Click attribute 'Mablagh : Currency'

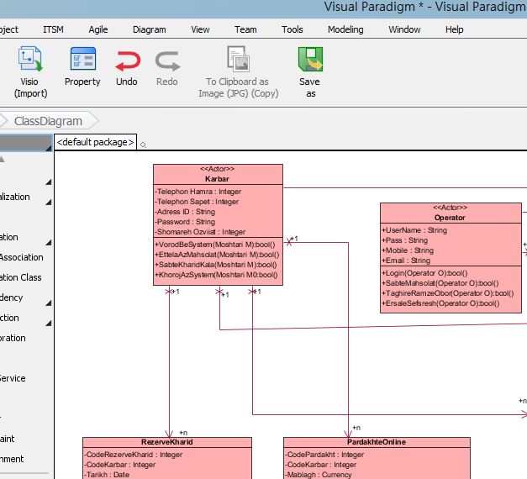click(x=319, y=475)
